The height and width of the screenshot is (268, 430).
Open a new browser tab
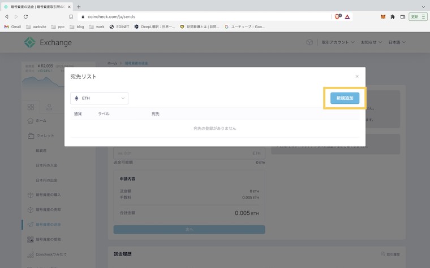click(79, 6)
